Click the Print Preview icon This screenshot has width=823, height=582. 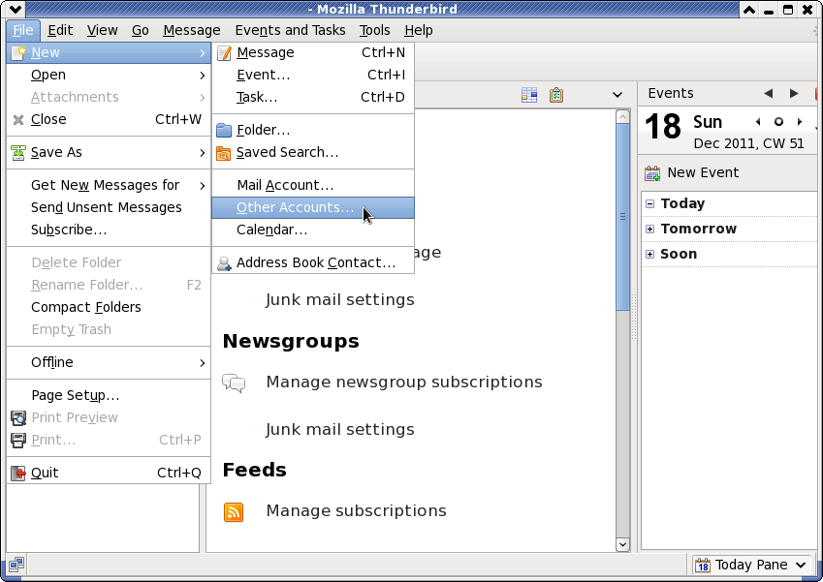[x=18, y=418]
